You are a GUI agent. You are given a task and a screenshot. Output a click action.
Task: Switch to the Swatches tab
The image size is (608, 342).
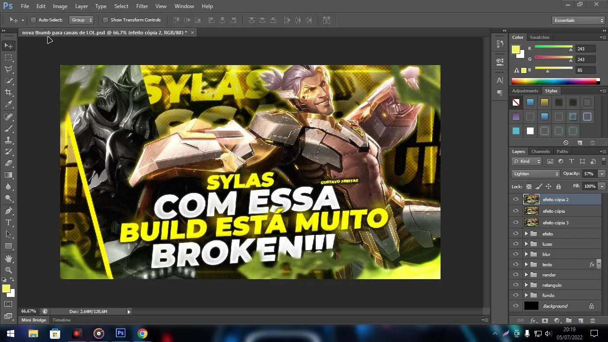coord(539,37)
